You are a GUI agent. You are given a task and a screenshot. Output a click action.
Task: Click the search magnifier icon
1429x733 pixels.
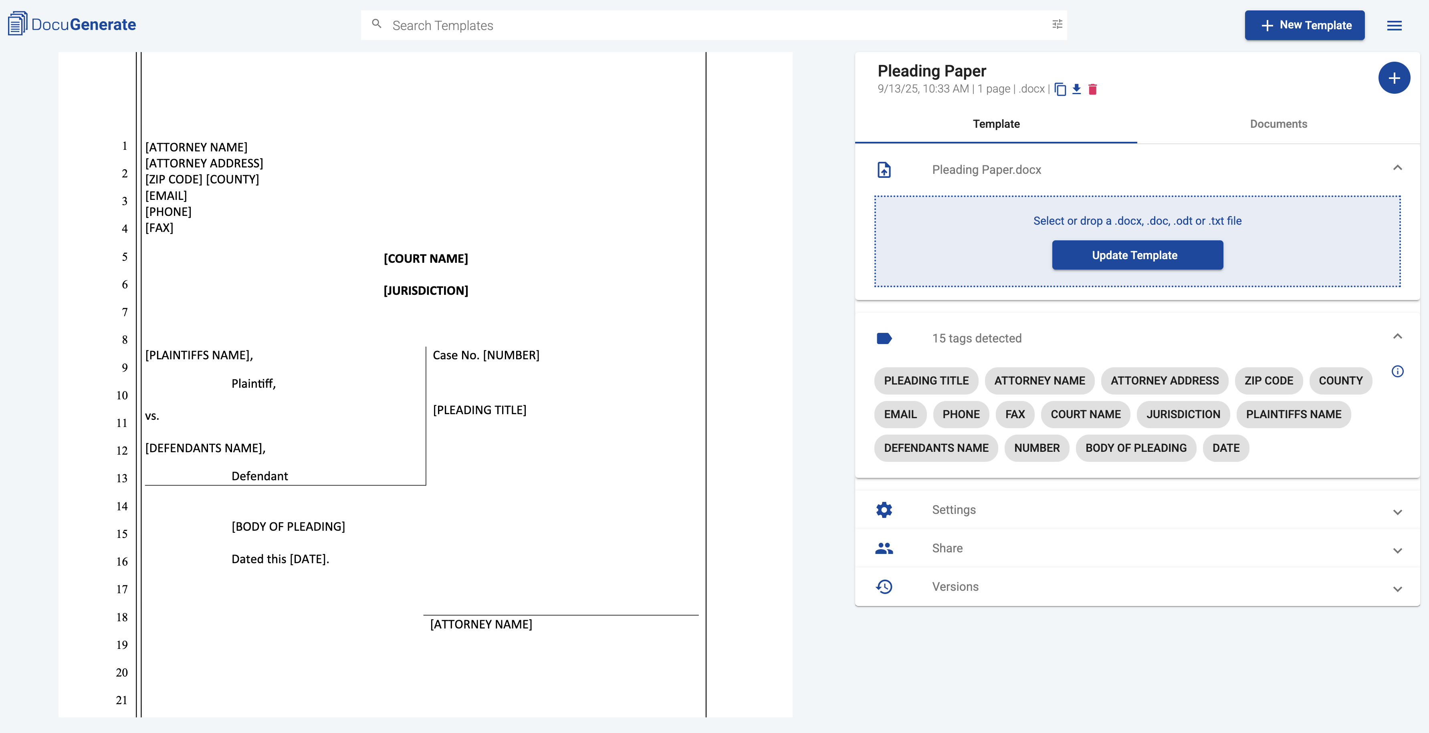377,24
